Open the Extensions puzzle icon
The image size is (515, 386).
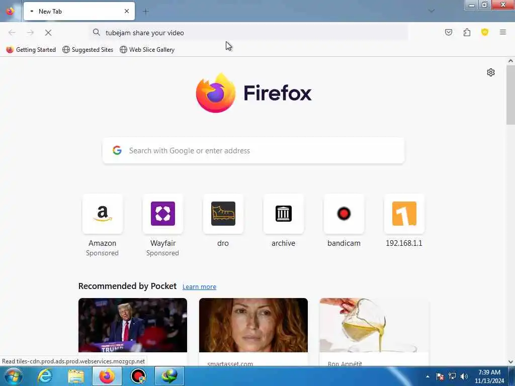467,32
